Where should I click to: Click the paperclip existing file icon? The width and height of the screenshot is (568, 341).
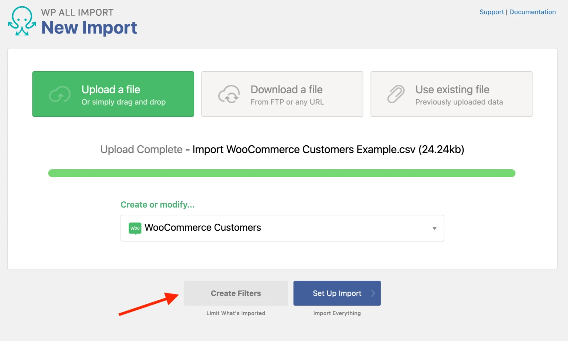396,94
